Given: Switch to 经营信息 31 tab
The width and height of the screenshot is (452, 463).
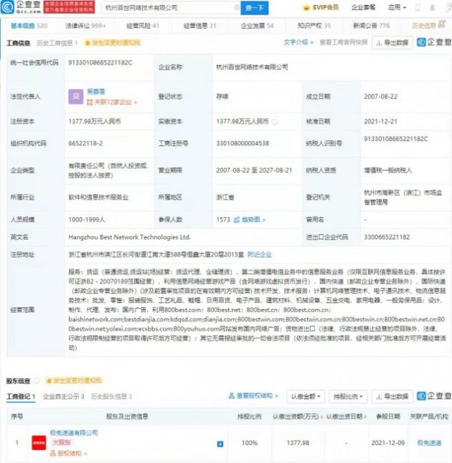Looking at the screenshot, I should coord(200,26).
